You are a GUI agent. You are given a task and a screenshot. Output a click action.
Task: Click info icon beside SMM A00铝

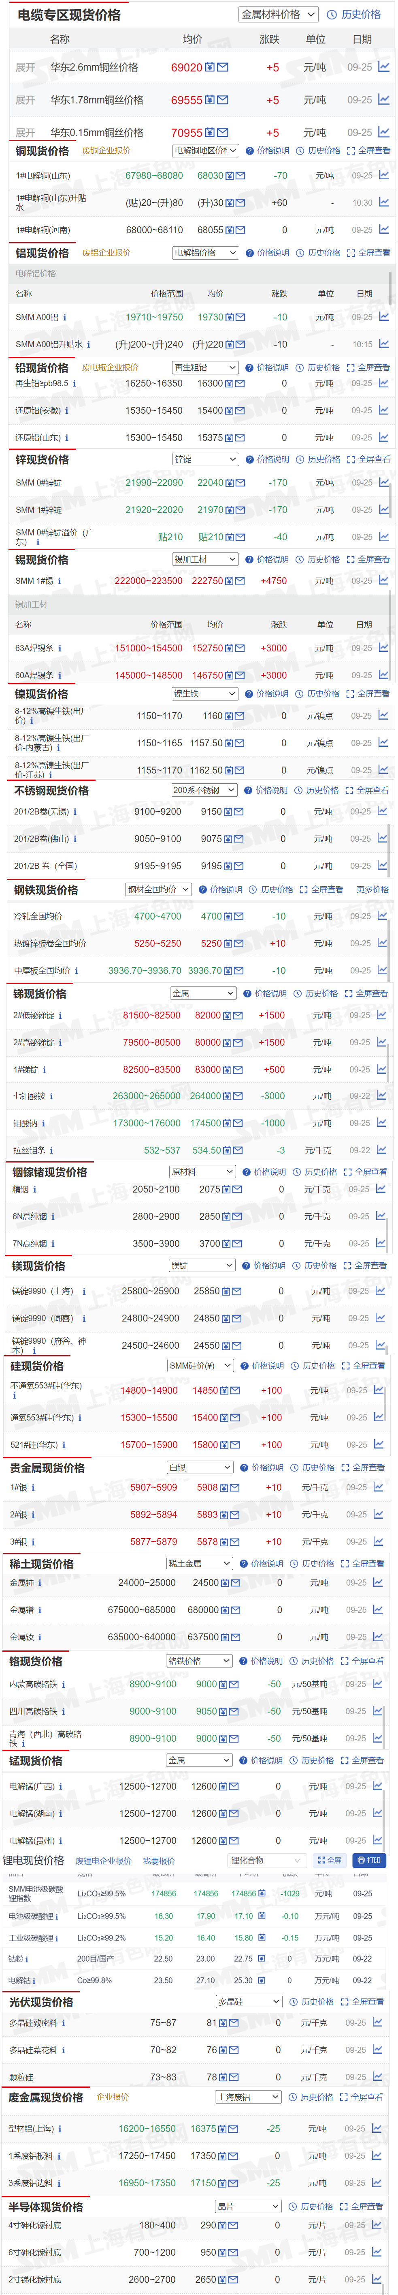(x=65, y=317)
